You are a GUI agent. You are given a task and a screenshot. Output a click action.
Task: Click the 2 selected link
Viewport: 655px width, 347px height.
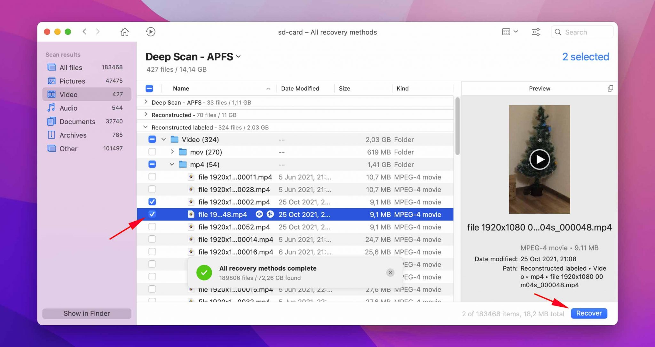pyautogui.click(x=585, y=57)
